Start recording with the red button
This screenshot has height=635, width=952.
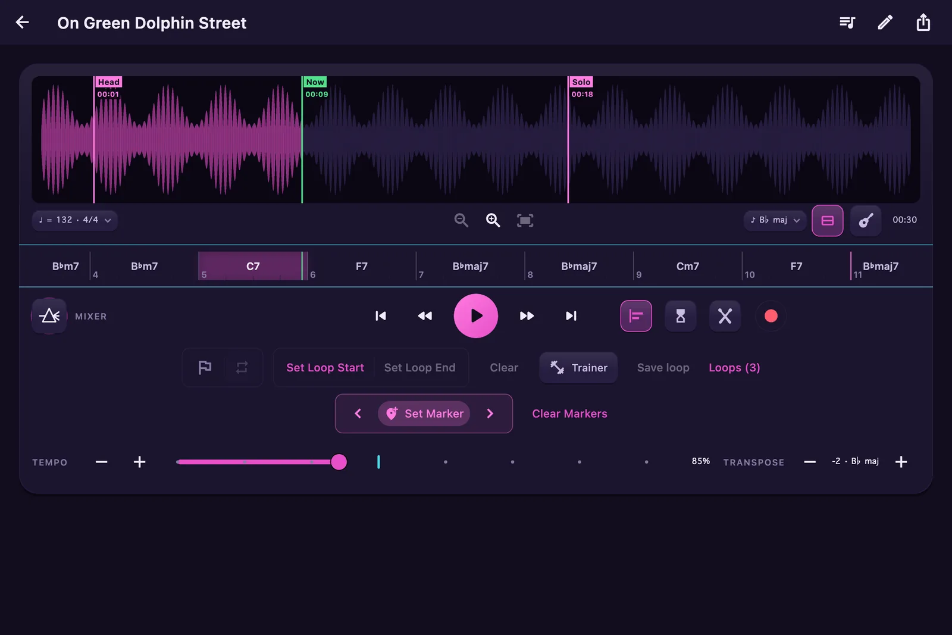(x=771, y=316)
